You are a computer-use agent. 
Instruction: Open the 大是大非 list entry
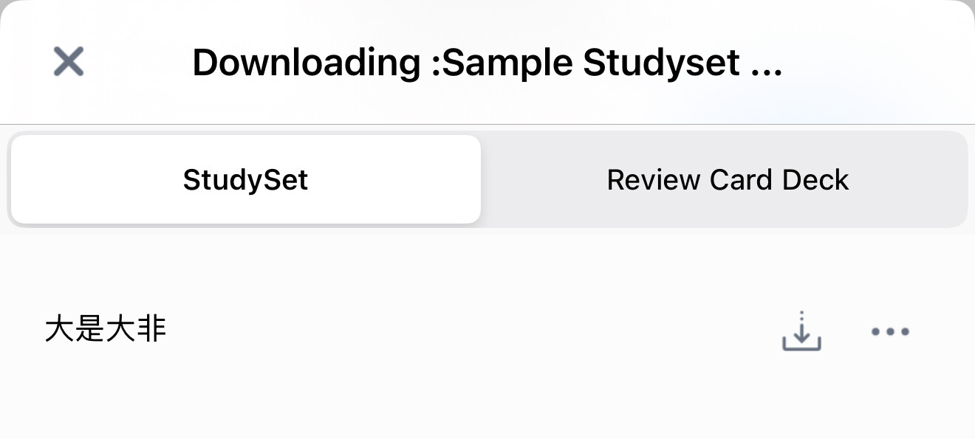487,330
